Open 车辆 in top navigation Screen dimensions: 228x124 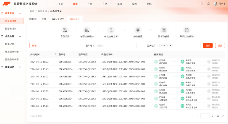pos(105,4)
